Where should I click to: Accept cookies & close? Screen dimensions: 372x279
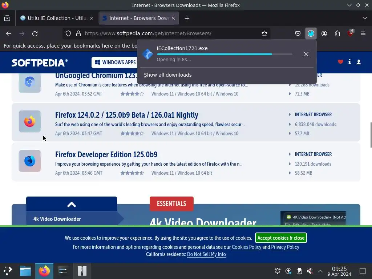pyautogui.click(x=281, y=238)
